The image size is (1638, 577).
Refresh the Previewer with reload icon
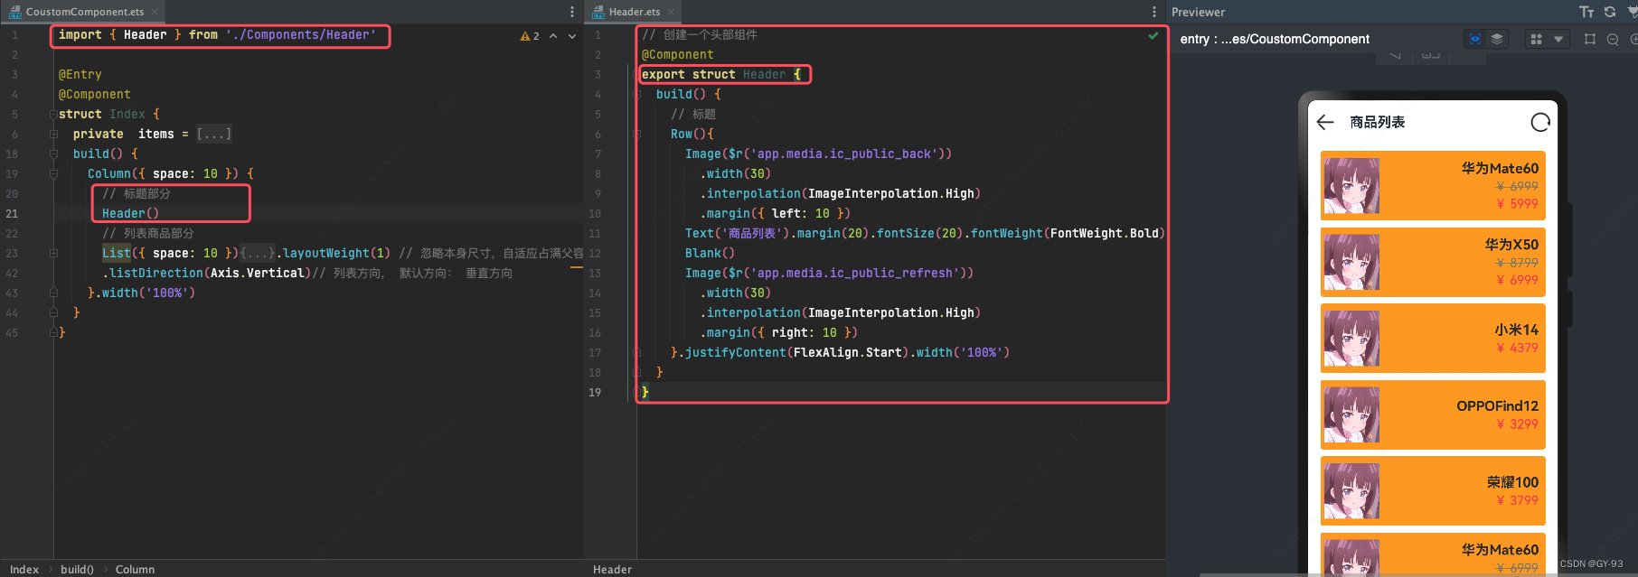tap(1610, 12)
